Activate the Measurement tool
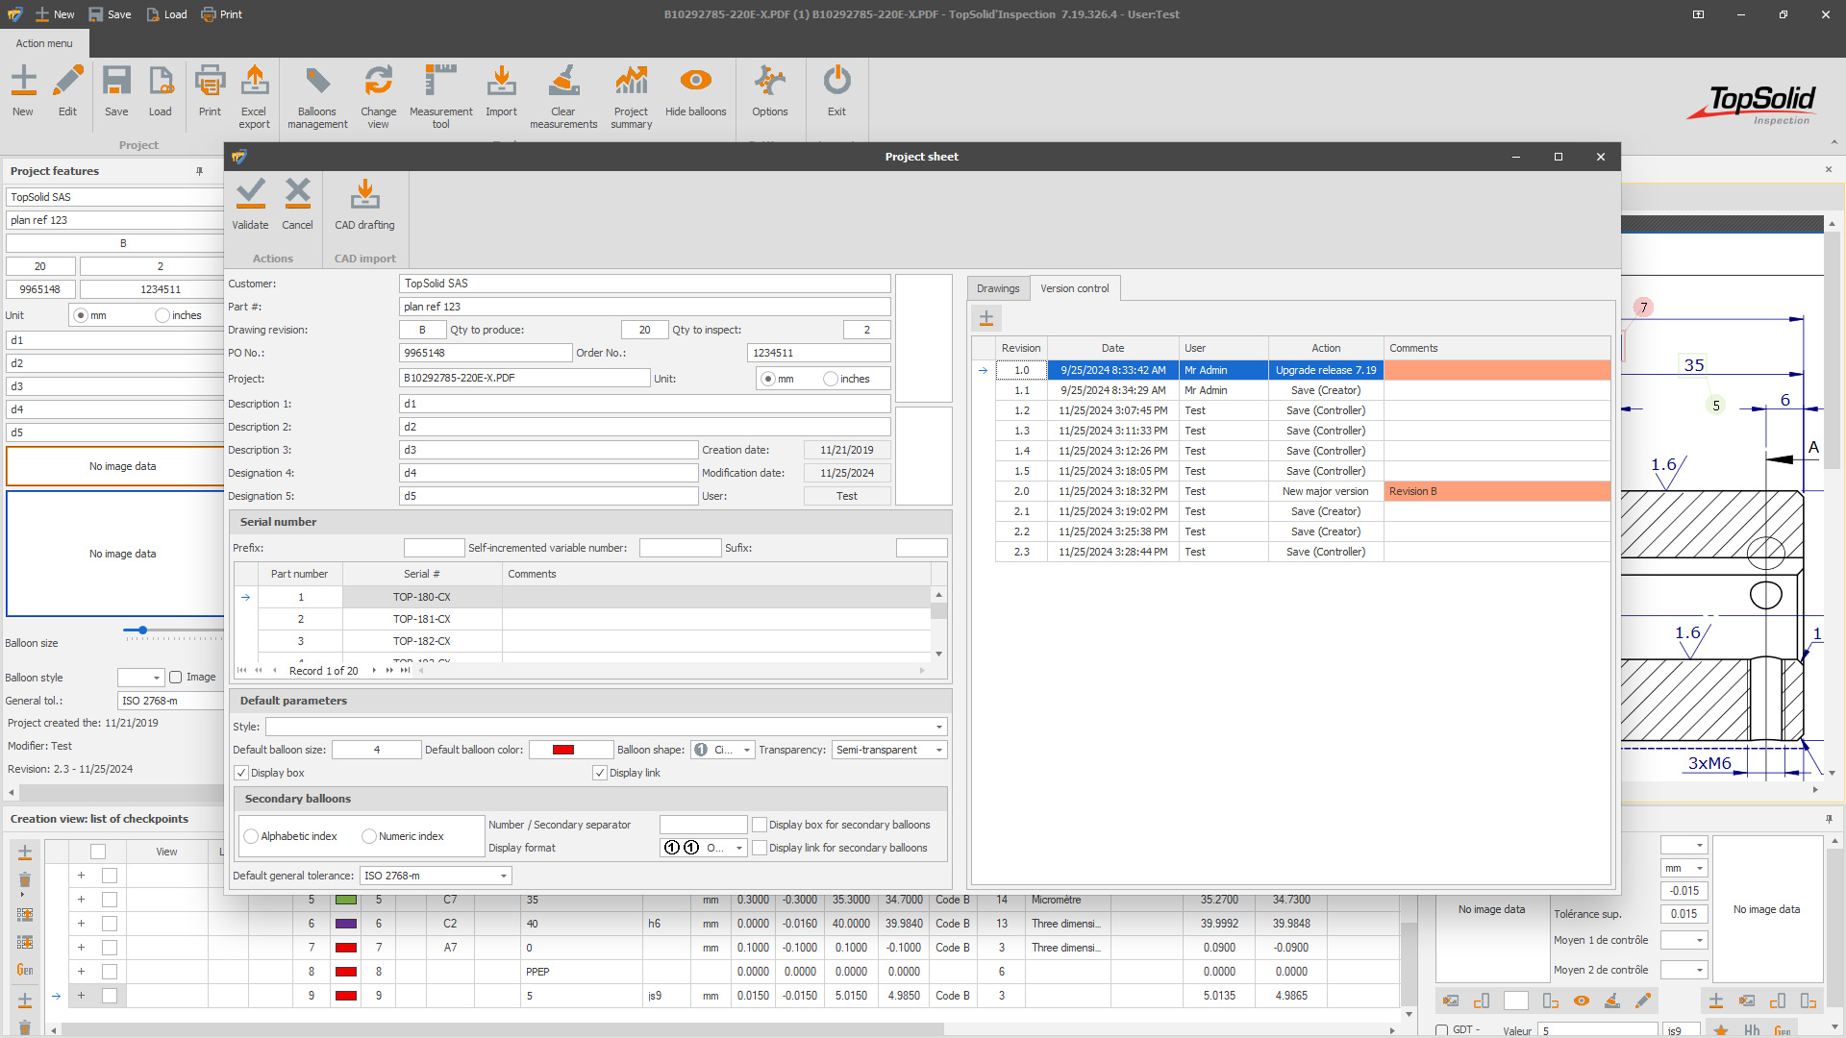 pos(440,97)
